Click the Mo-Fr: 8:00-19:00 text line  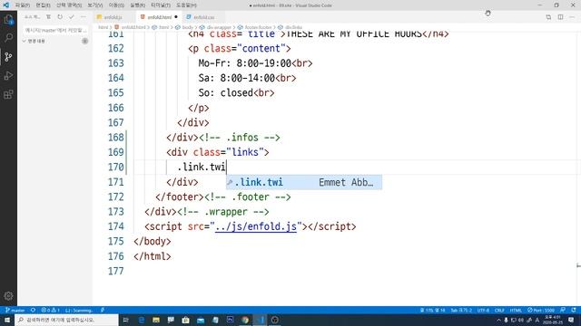[x=255, y=63]
